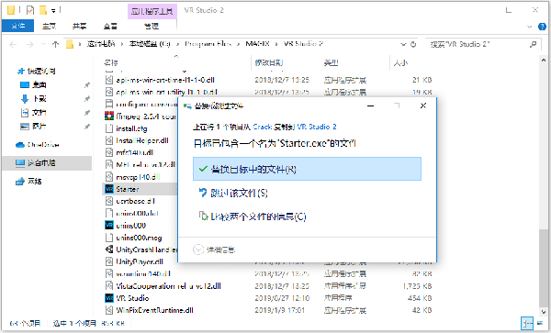Select the VR Studio application icon
The width and height of the screenshot is (551, 333).
pyautogui.click(x=109, y=298)
